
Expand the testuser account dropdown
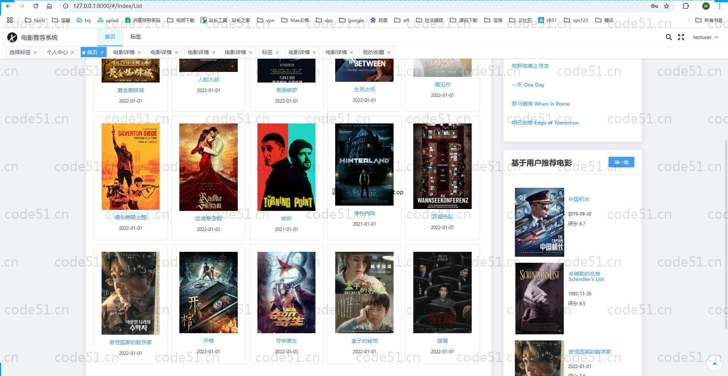[x=705, y=37]
